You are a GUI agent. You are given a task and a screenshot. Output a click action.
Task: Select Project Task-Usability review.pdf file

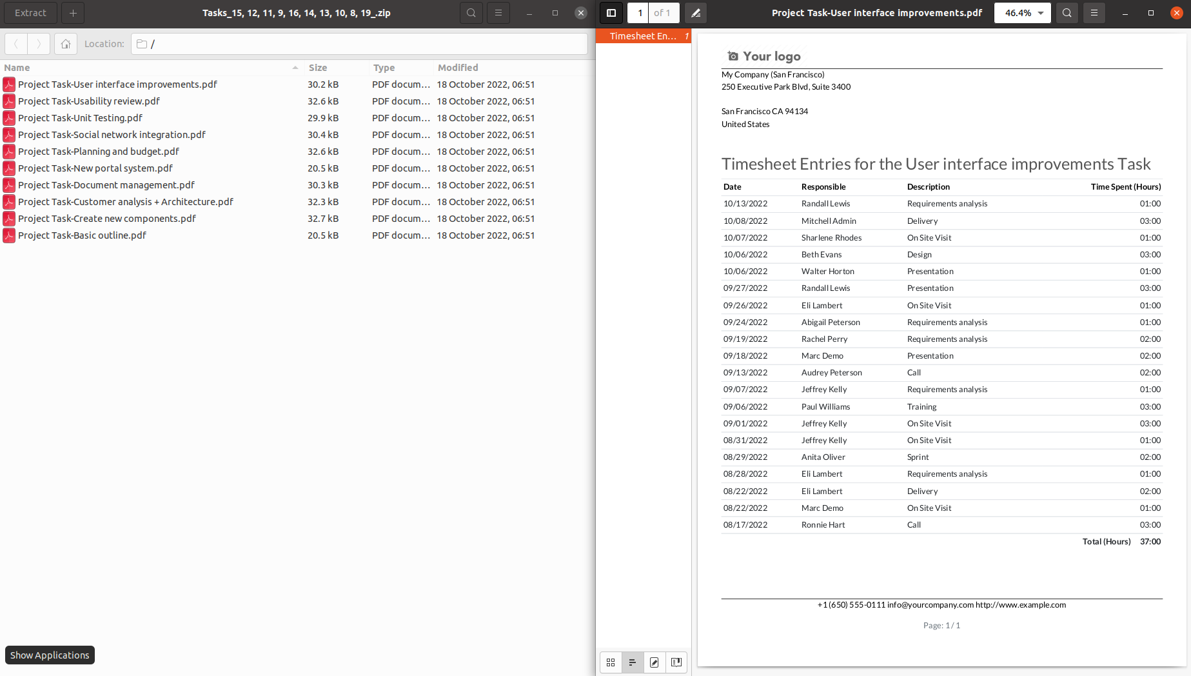tap(89, 101)
